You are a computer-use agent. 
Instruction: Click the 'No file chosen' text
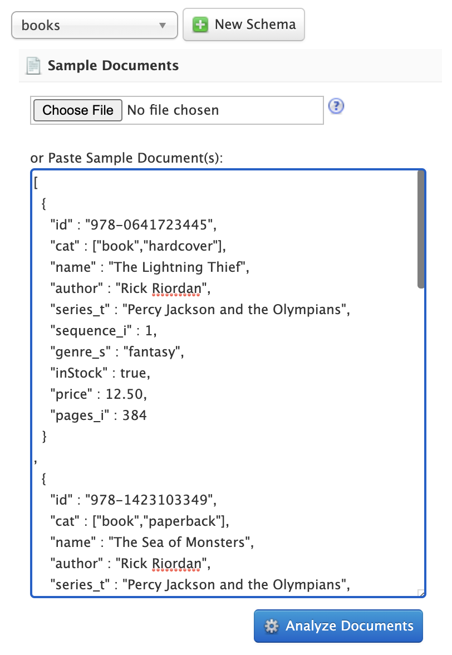(x=173, y=110)
